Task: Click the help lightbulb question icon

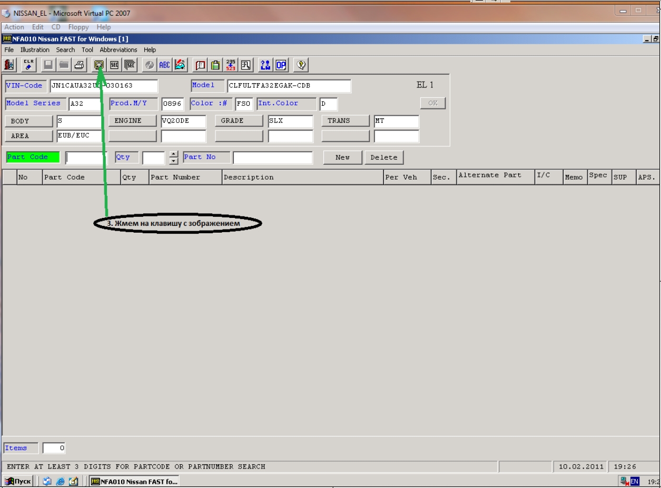Action: coord(301,65)
